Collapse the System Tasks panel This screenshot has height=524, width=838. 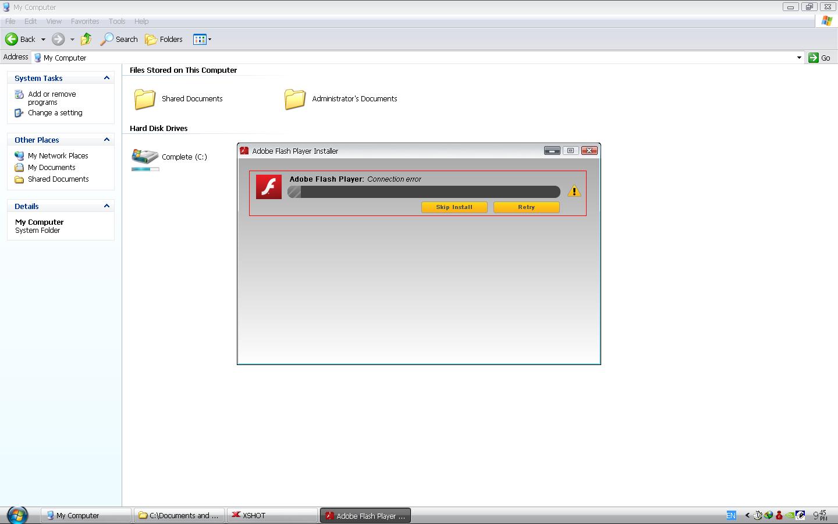[x=106, y=78]
